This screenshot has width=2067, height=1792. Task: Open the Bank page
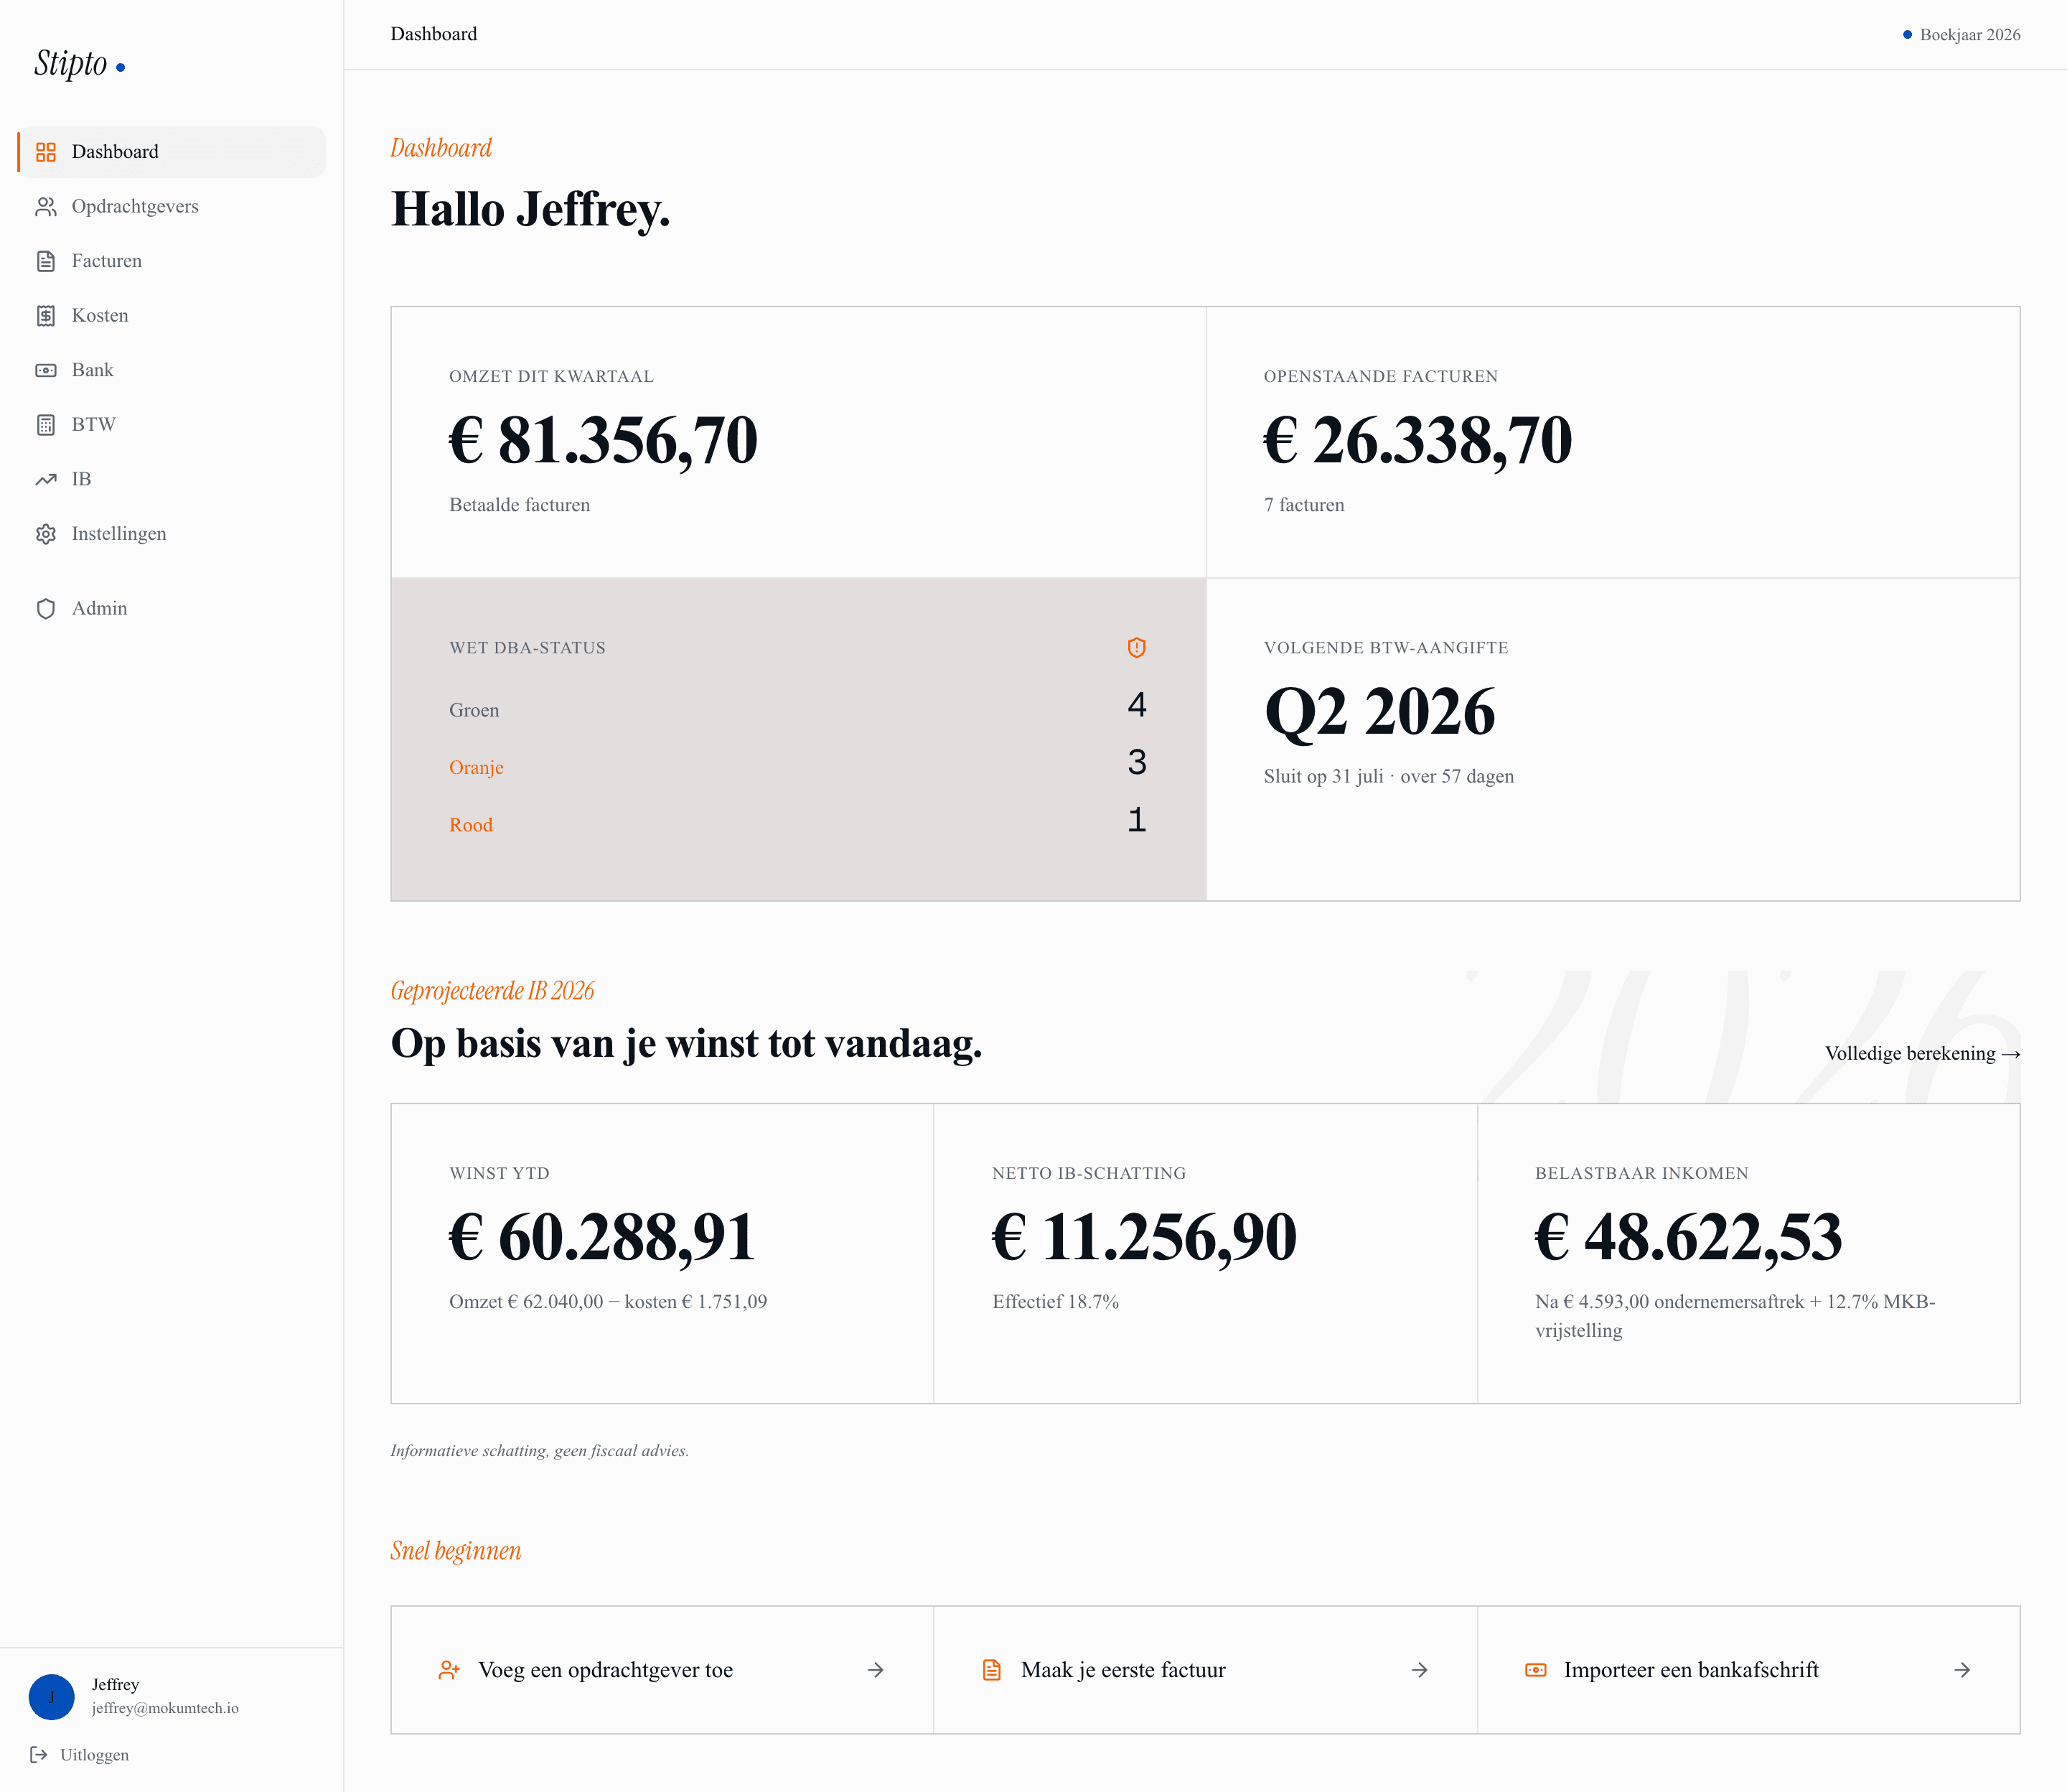(172, 370)
